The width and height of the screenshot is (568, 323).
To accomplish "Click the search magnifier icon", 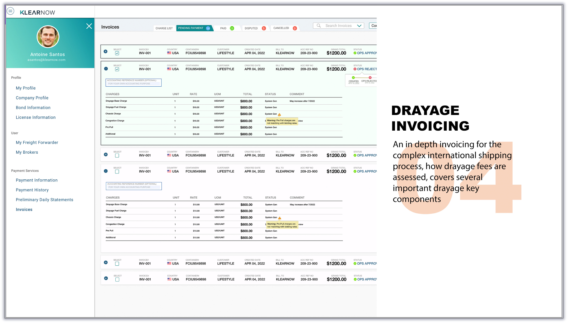I will 319,26.
